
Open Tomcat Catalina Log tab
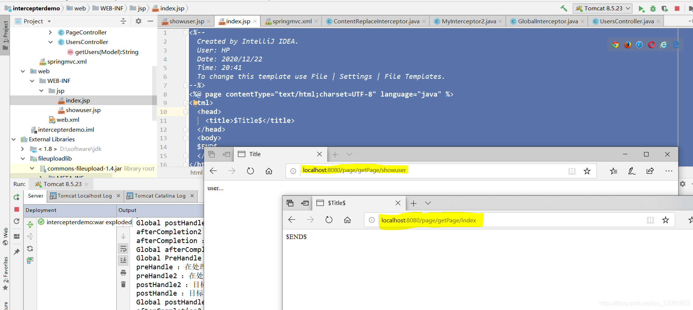[160, 196]
